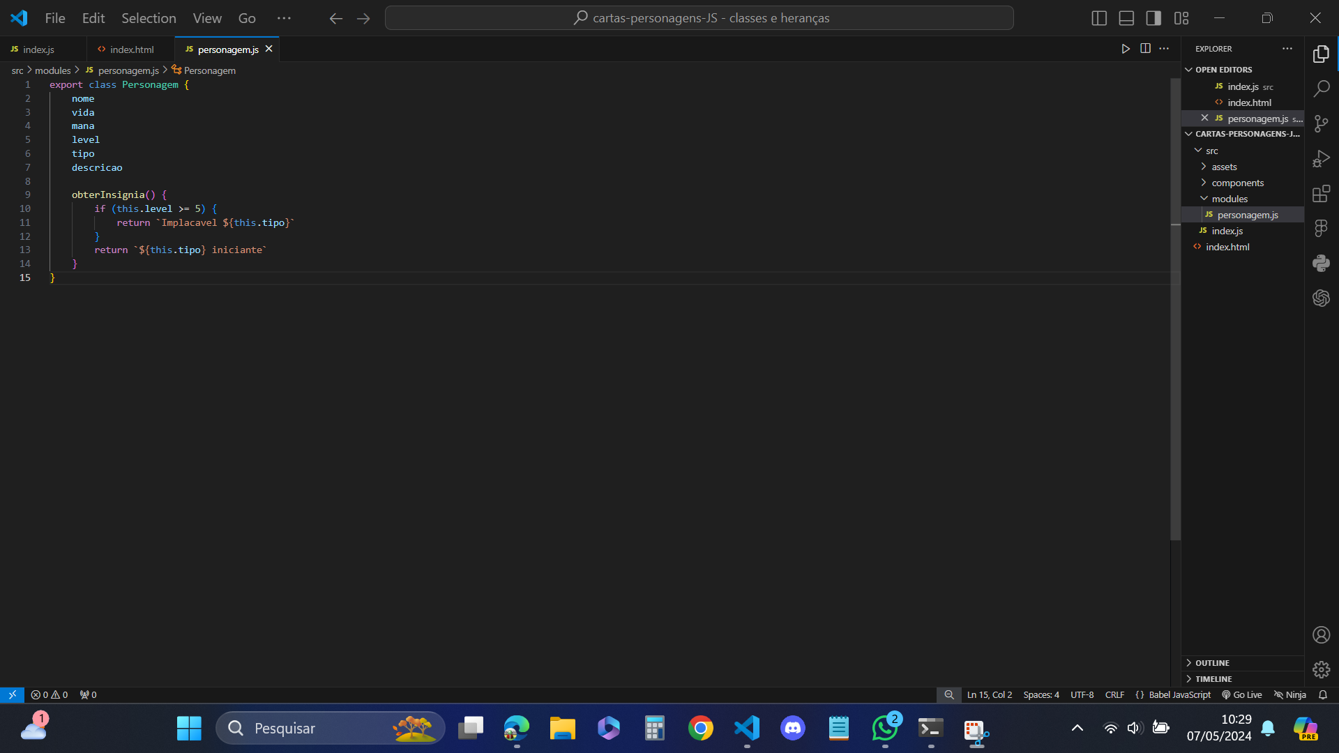Collapse the modules folder
This screenshot has height=753, width=1339.
(x=1242, y=199)
